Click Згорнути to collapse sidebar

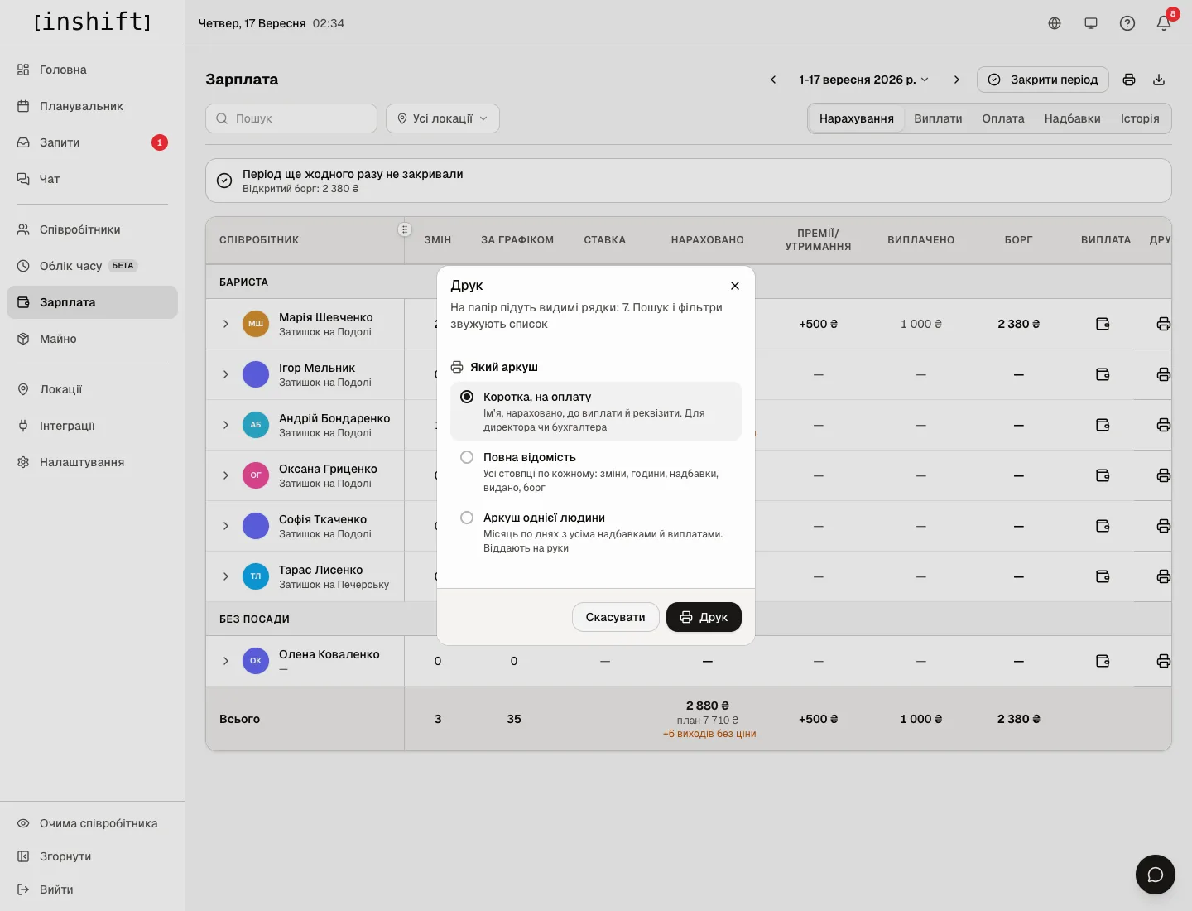(92, 856)
